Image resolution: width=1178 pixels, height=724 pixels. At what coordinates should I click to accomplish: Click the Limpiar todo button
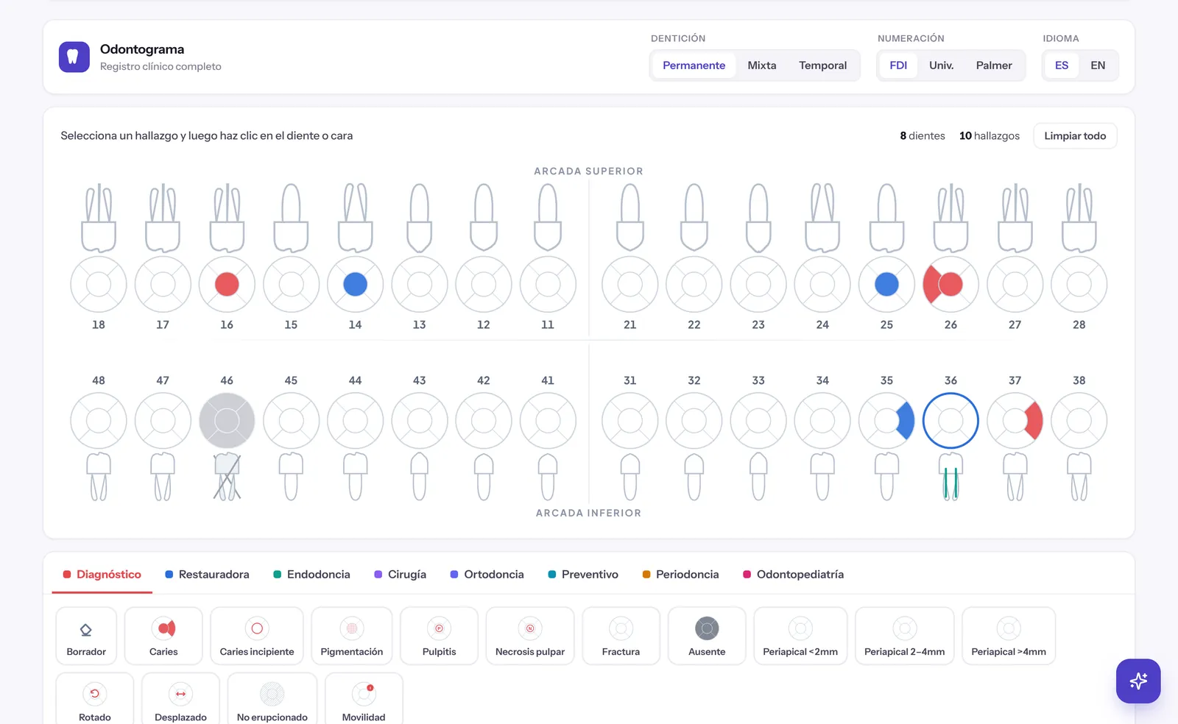1075,136
